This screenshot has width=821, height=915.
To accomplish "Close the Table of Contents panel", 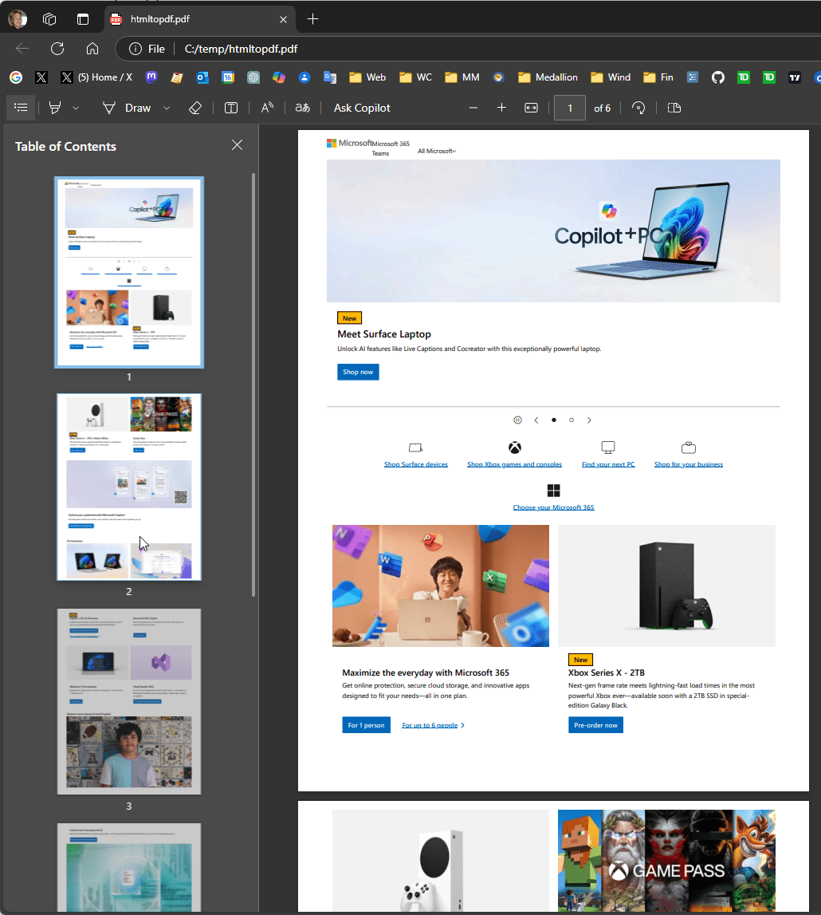I will pos(237,145).
